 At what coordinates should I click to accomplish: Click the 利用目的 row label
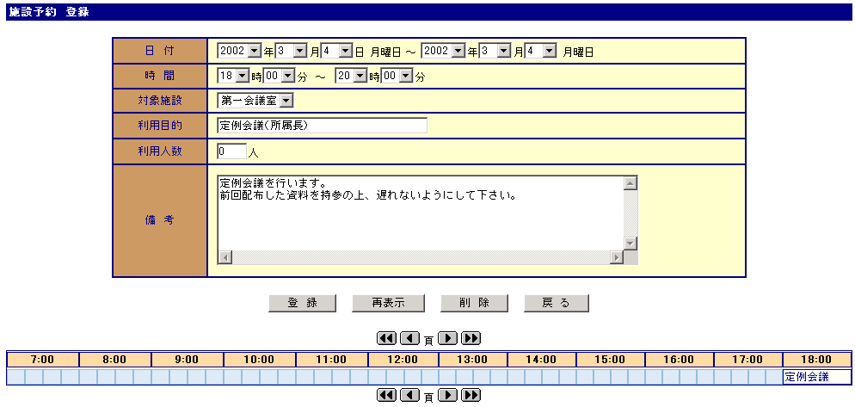click(x=160, y=126)
